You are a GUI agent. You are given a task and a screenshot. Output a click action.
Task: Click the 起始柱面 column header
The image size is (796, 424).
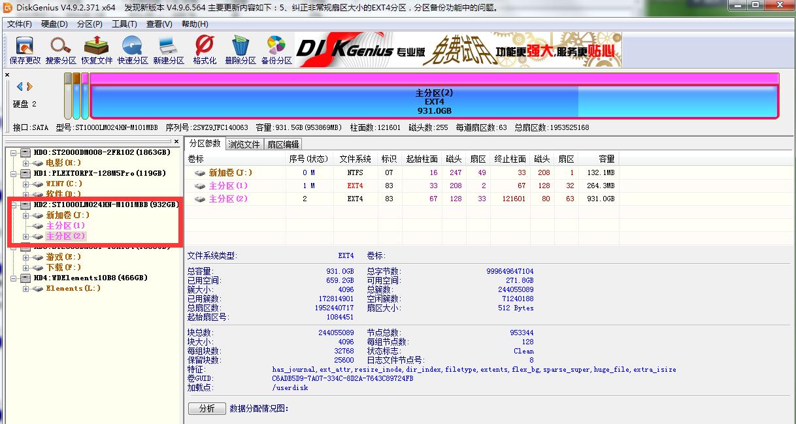pyautogui.click(x=422, y=159)
